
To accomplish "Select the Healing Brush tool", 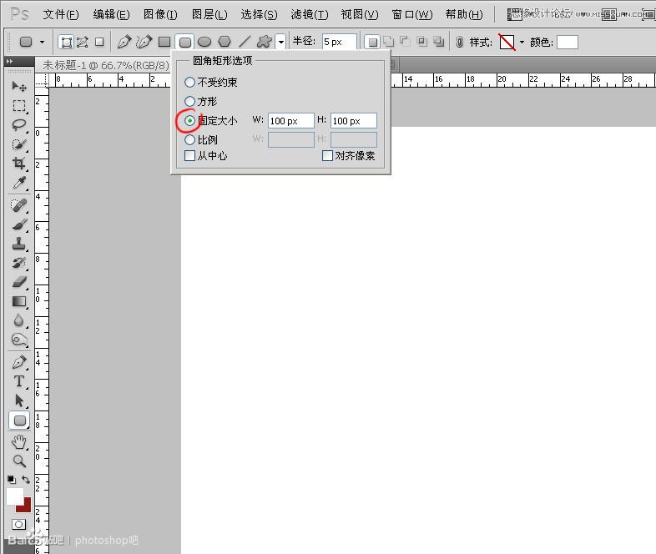I will (19, 205).
